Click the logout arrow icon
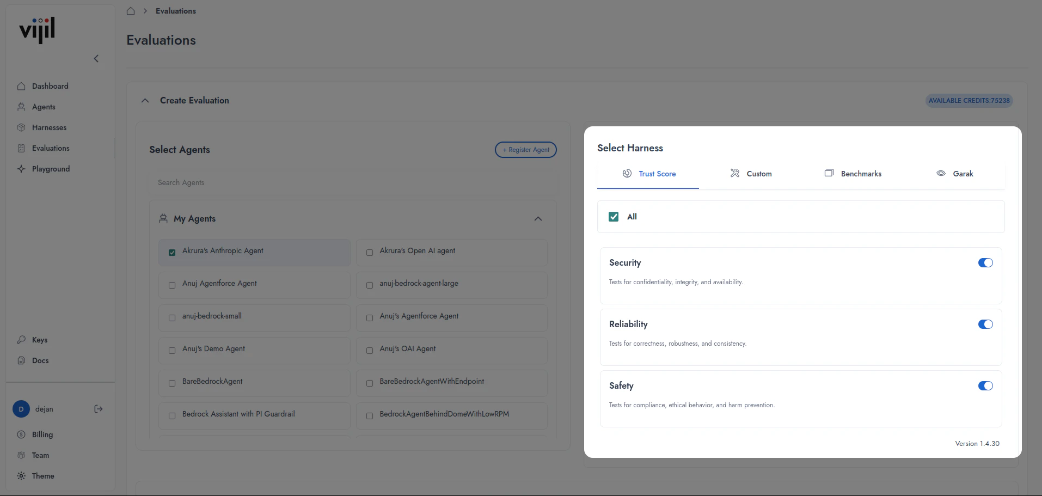 tap(99, 409)
